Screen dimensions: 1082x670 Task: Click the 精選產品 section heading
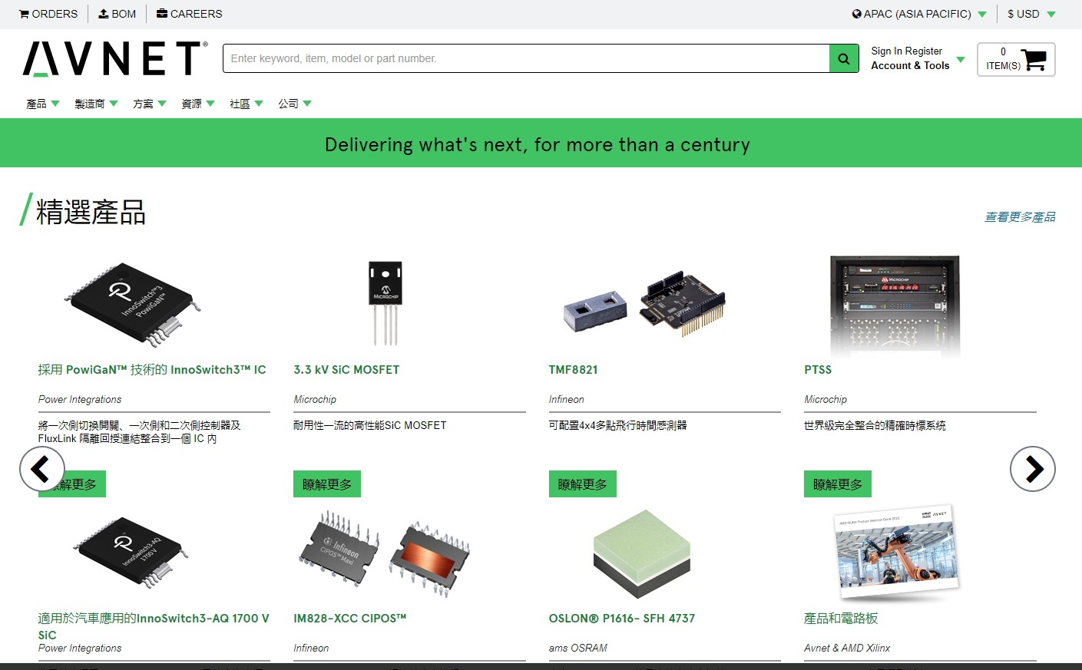tap(91, 213)
